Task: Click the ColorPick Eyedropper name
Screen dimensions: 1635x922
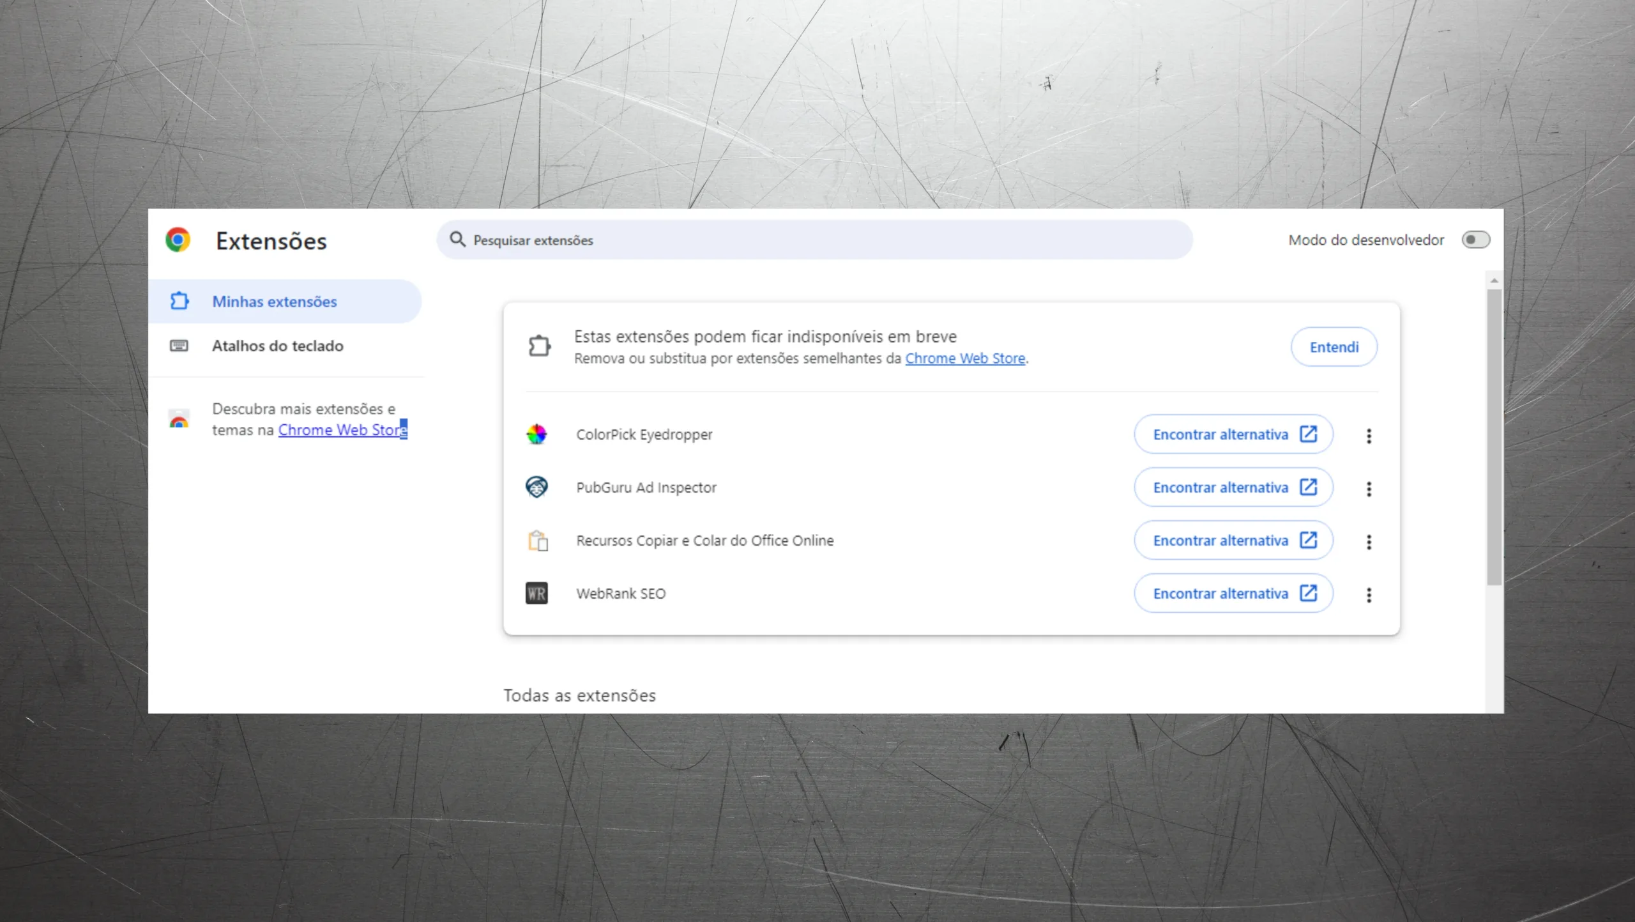Action: (x=644, y=434)
